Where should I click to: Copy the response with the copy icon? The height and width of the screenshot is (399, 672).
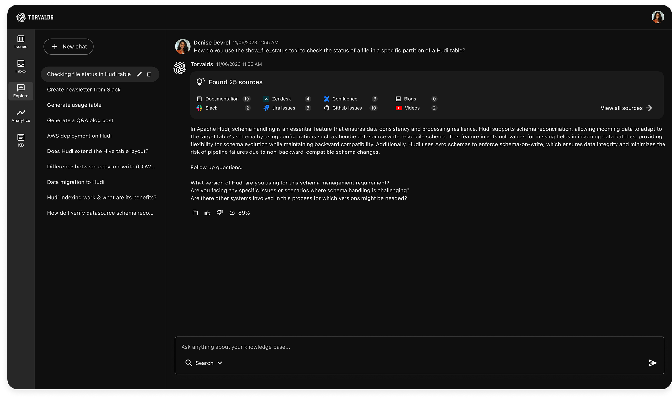coord(195,213)
